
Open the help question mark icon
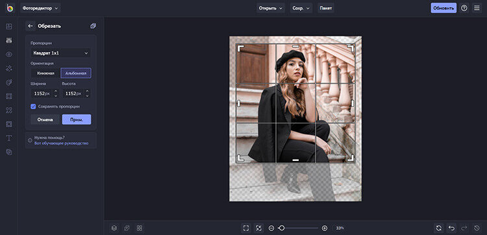tap(464, 8)
